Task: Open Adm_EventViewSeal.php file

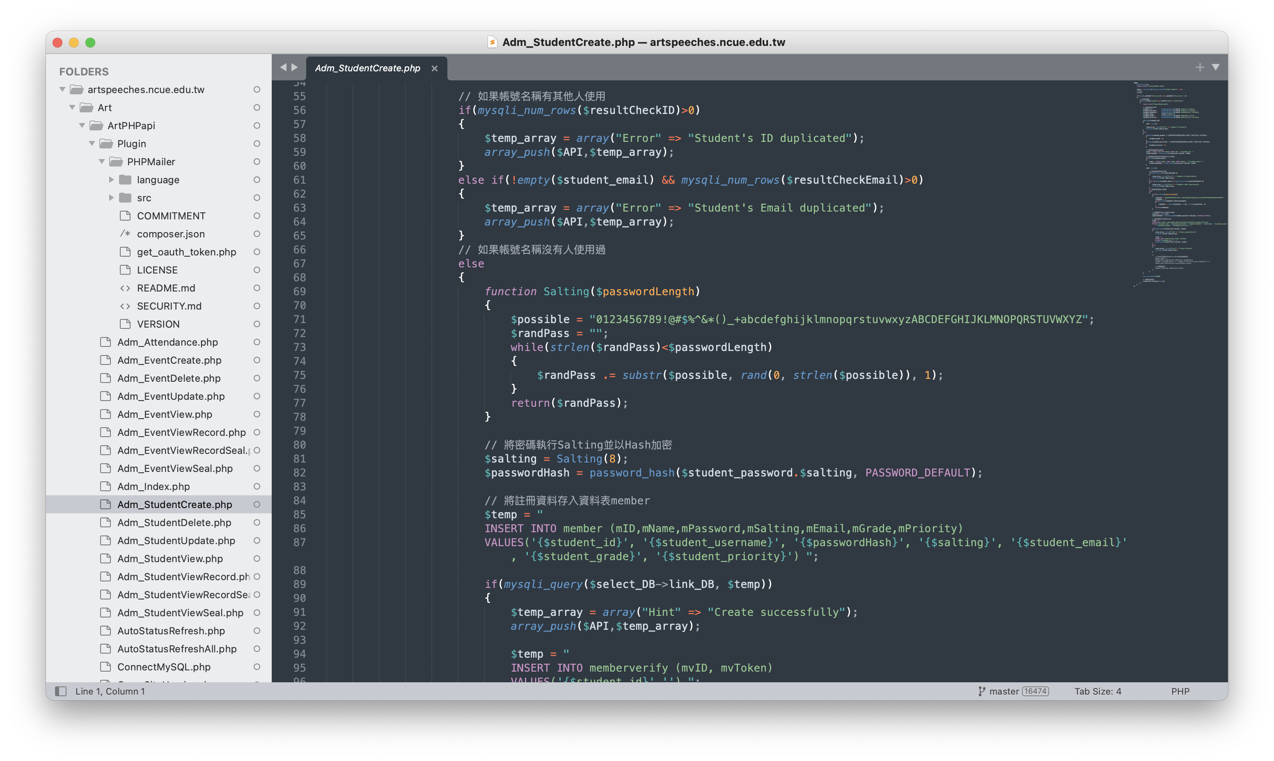Action: (175, 468)
